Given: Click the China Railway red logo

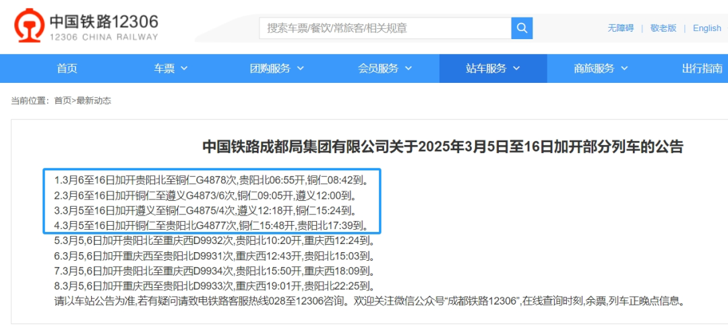Looking at the screenshot, I should [29, 28].
